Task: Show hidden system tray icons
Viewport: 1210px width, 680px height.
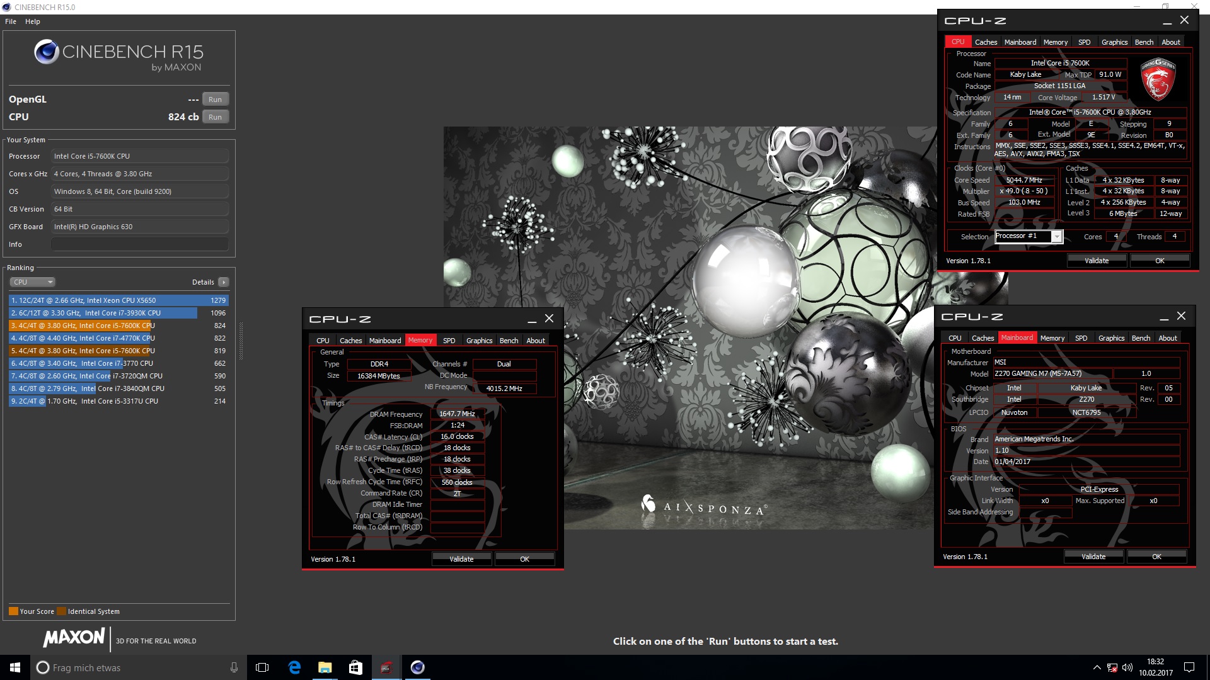Action: (1097, 667)
